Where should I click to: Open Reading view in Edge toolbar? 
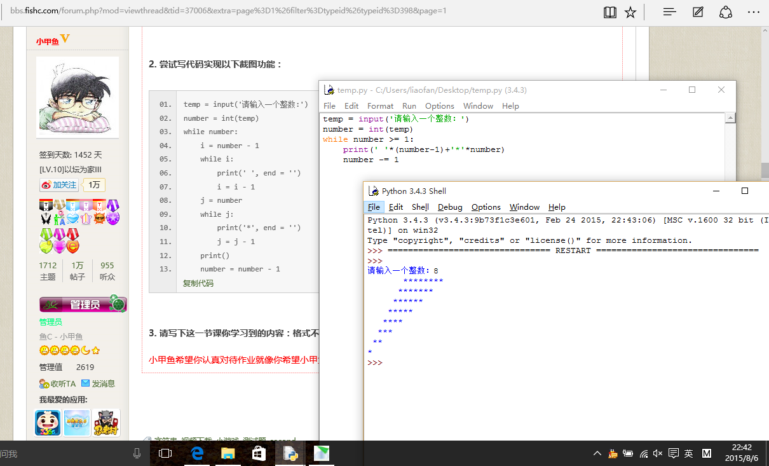[x=609, y=11]
